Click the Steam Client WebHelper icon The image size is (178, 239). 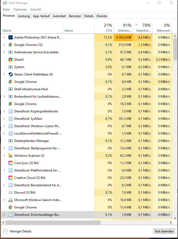click(10, 74)
